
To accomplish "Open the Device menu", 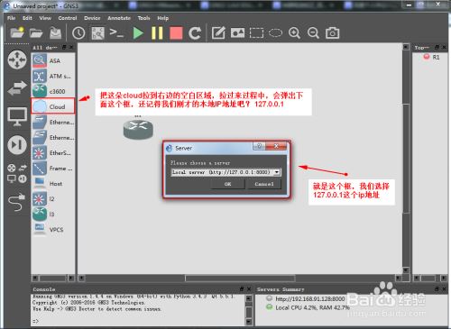I will [x=92, y=18].
